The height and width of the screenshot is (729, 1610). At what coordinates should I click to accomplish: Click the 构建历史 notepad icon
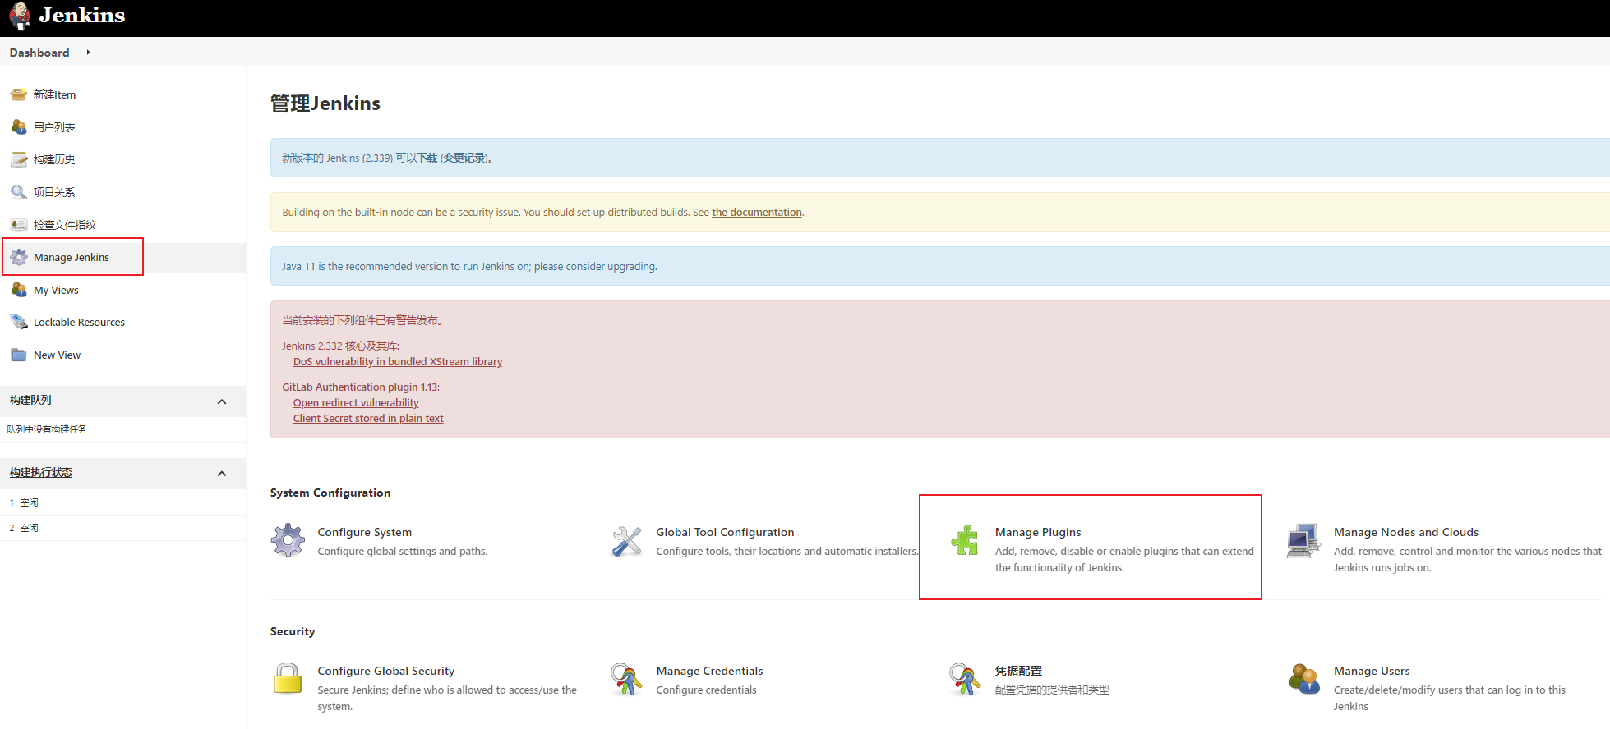click(19, 159)
